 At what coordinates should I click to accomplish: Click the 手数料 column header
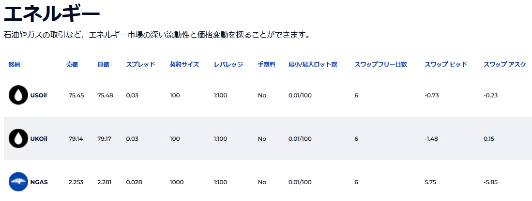[267, 65]
